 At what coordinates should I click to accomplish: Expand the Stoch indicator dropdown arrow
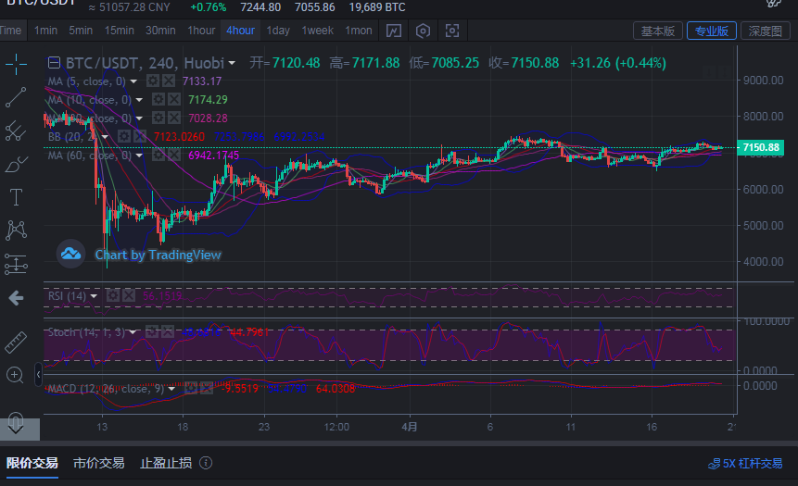pyautogui.click(x=133, y=333)
